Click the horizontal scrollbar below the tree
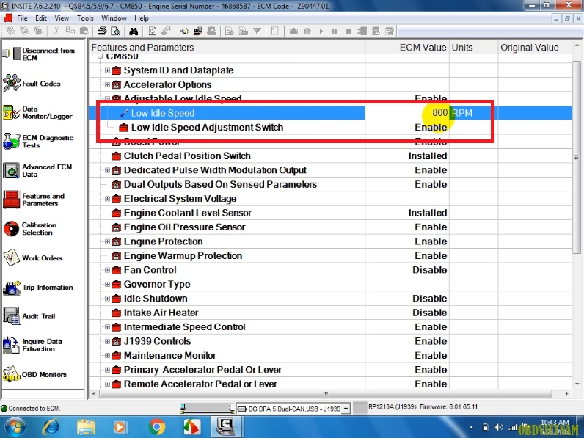The width and height of the screenshot is (584, 438). [326, 394]
